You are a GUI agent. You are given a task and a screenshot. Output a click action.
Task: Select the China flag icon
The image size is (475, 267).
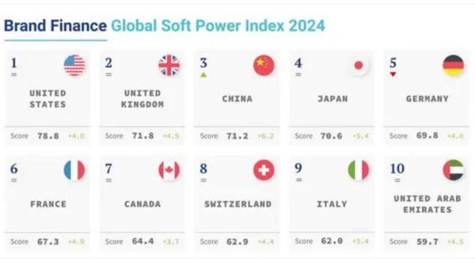[264, 66]
